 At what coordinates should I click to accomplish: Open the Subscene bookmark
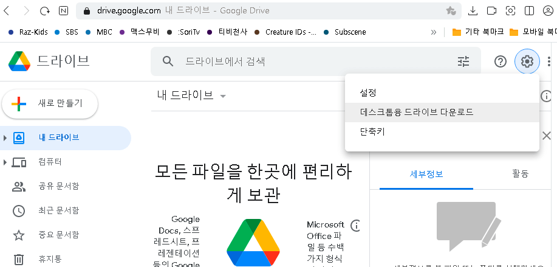tap(345, 32)
